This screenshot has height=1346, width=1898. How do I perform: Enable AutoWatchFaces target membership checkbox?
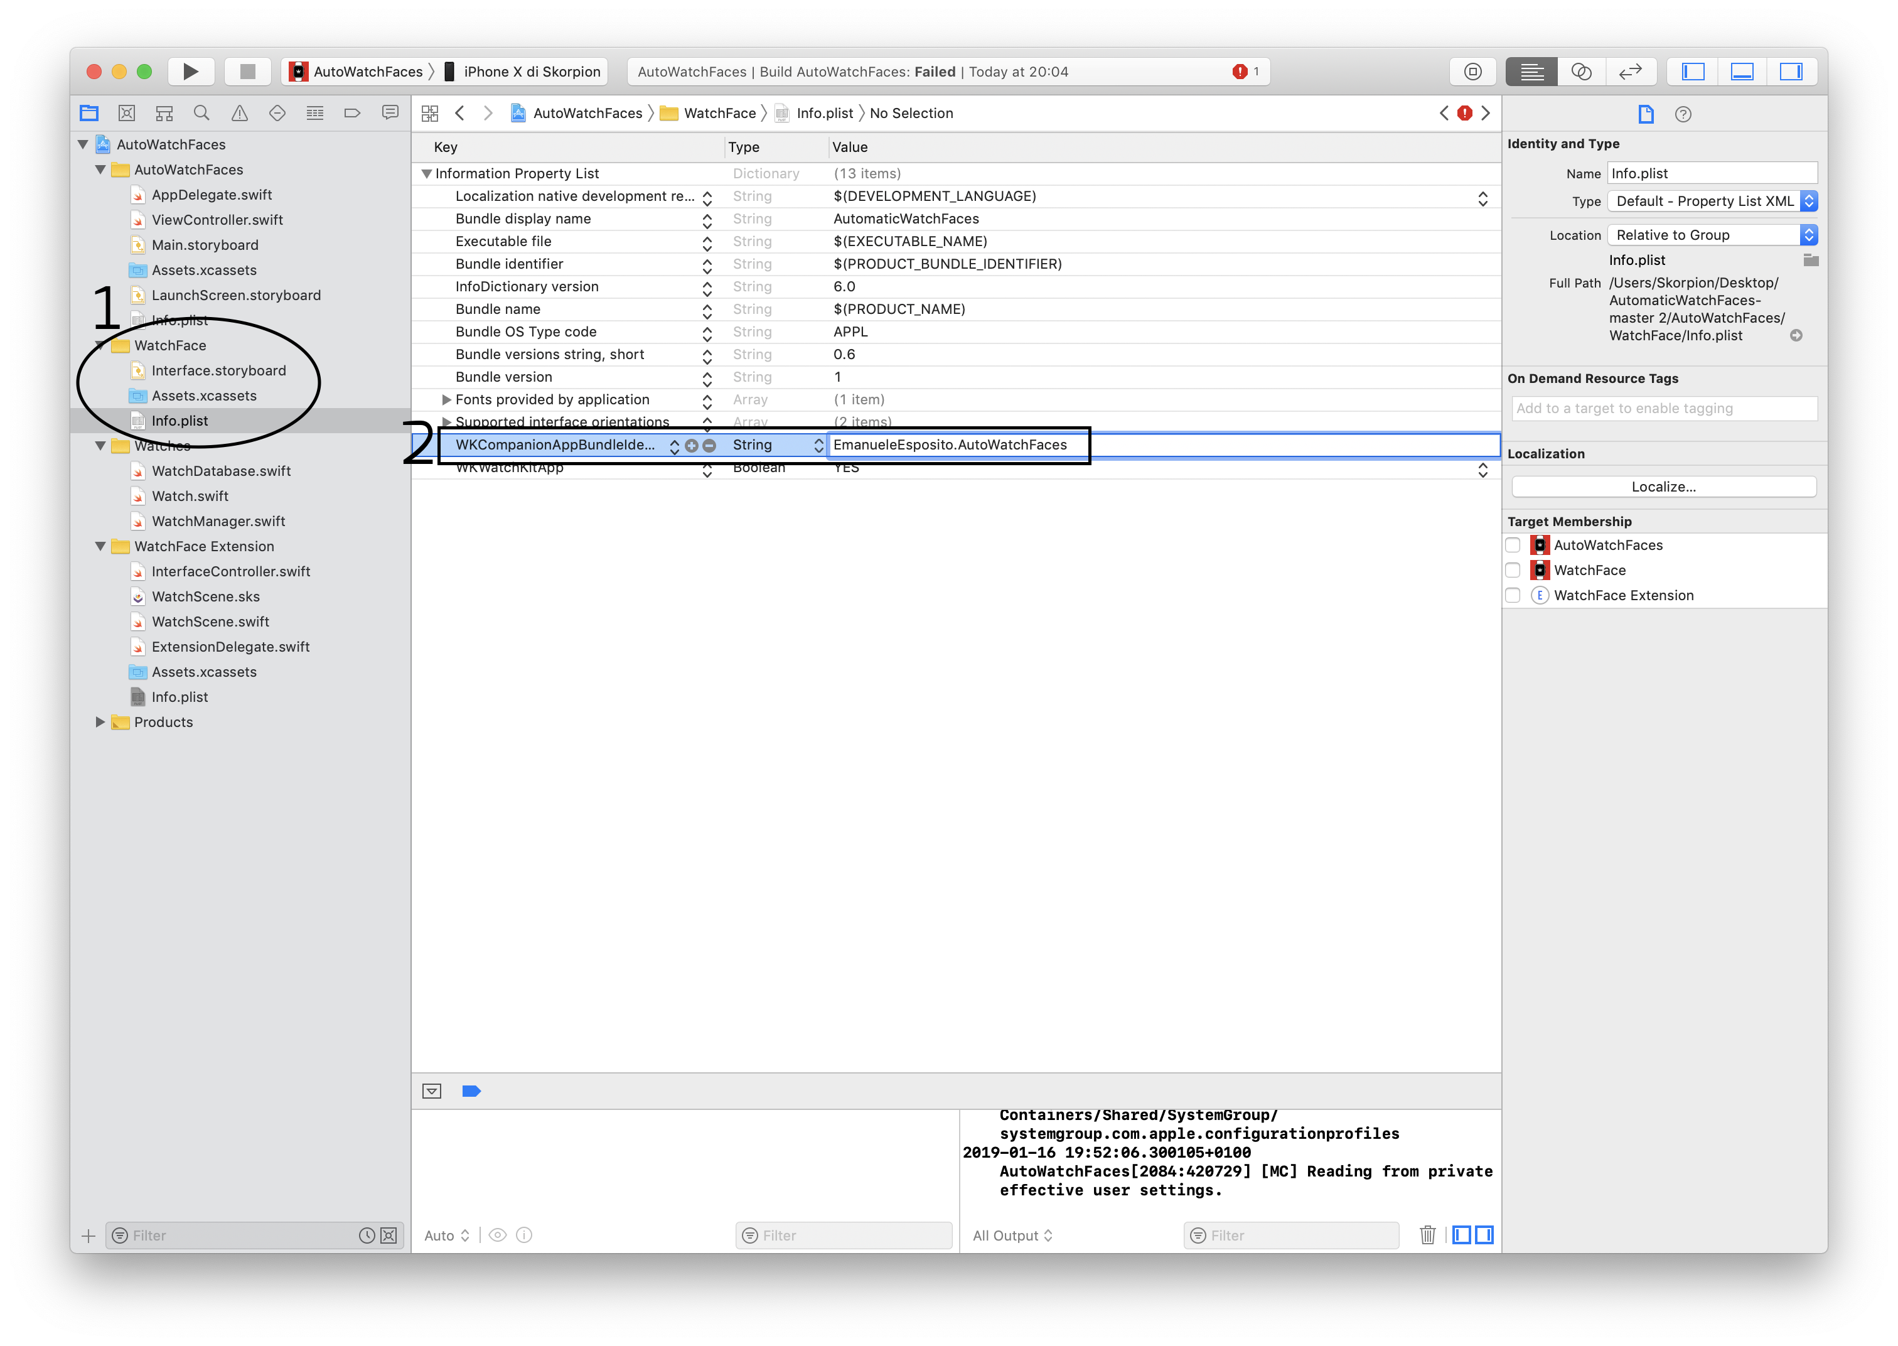point(1513,544)
